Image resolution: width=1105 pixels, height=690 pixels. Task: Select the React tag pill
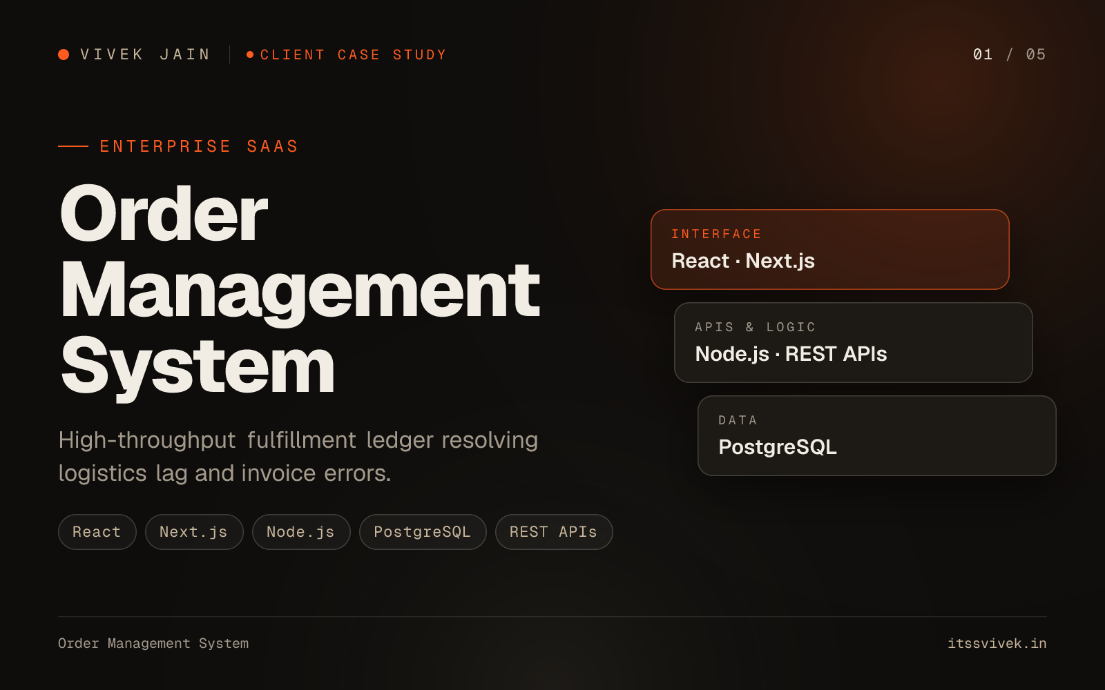97,532
